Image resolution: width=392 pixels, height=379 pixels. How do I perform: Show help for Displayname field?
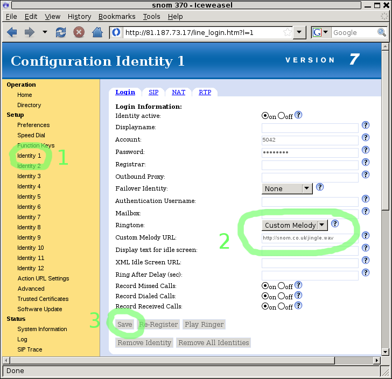pyautogui.click(x=366, y=125)
